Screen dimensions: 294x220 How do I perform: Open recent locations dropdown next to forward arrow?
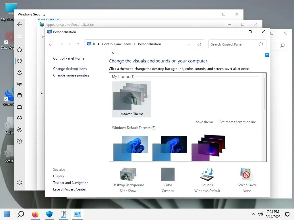click(69, 44)
